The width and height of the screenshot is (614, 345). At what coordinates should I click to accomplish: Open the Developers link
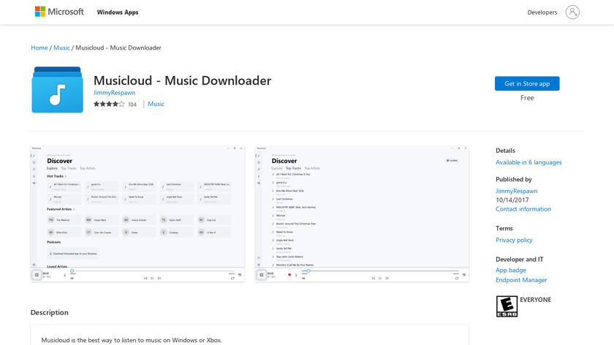(x=542, y=12)
